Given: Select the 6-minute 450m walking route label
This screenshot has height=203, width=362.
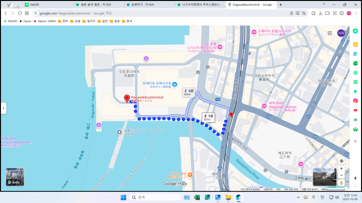Looking at the screenshot, I should coord(187,92).
